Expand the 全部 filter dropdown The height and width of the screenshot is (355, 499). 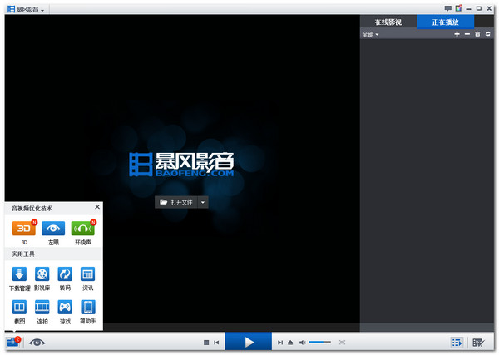tap(370, 34)
